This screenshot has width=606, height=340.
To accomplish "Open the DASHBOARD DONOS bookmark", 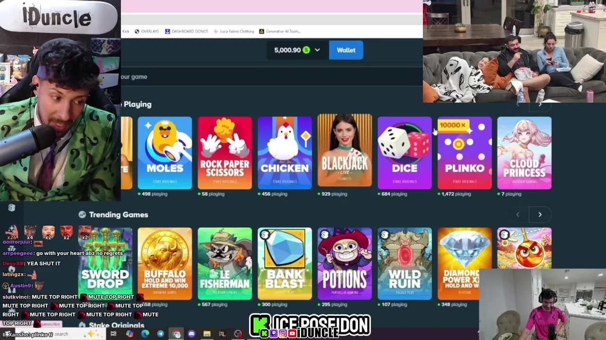I will pos(187,31).
